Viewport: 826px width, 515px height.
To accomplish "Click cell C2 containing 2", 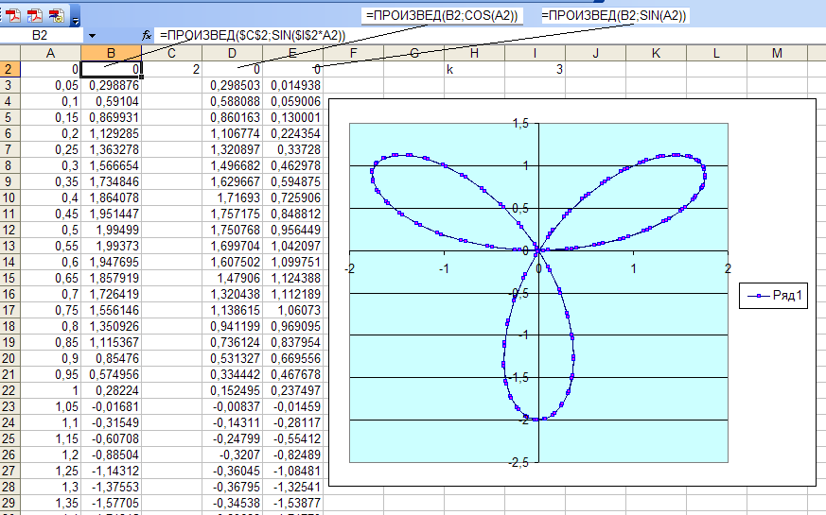I will [x=172, y=69].
